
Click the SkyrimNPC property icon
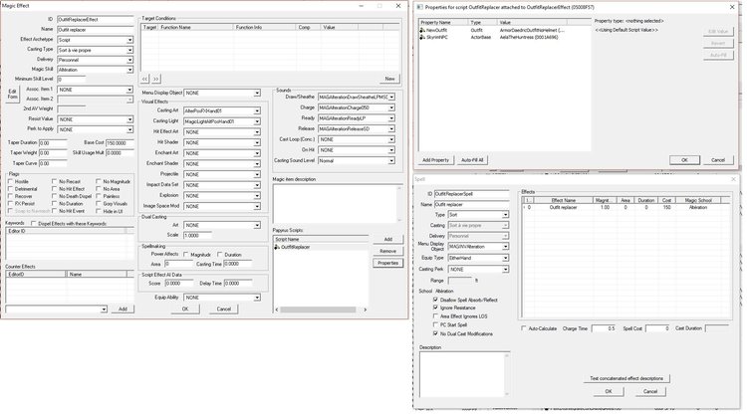point(422,37)
